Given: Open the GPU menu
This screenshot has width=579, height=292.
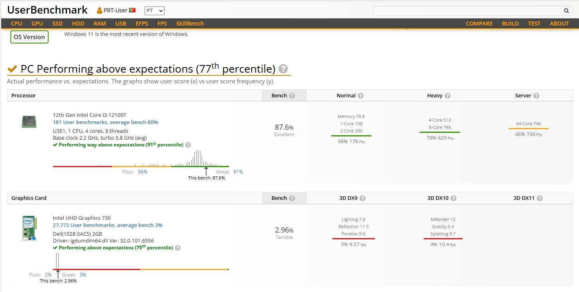Looking at the screenshot, I should click(x=37, y=24).
